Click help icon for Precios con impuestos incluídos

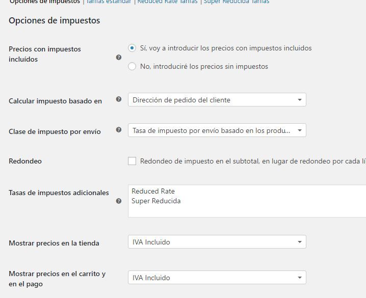(x=119, y=58)
